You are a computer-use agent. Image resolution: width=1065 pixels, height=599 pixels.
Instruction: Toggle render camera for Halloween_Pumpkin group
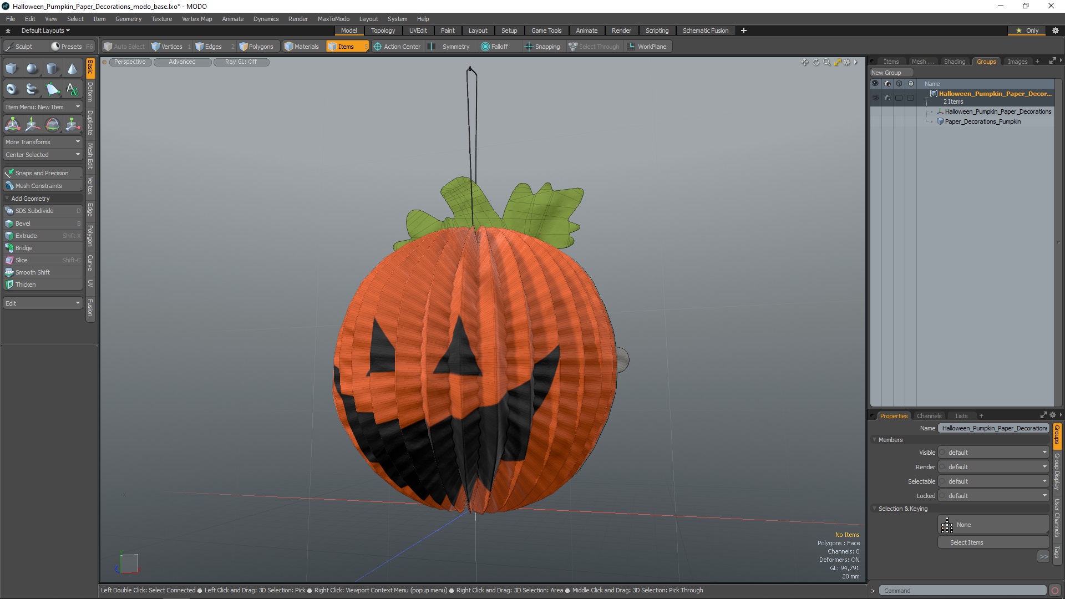(x=887, y=98)
